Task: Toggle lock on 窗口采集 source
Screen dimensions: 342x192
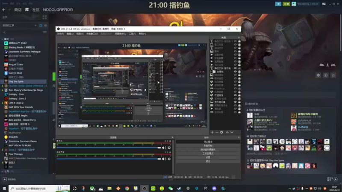Action: click(239, 44)
